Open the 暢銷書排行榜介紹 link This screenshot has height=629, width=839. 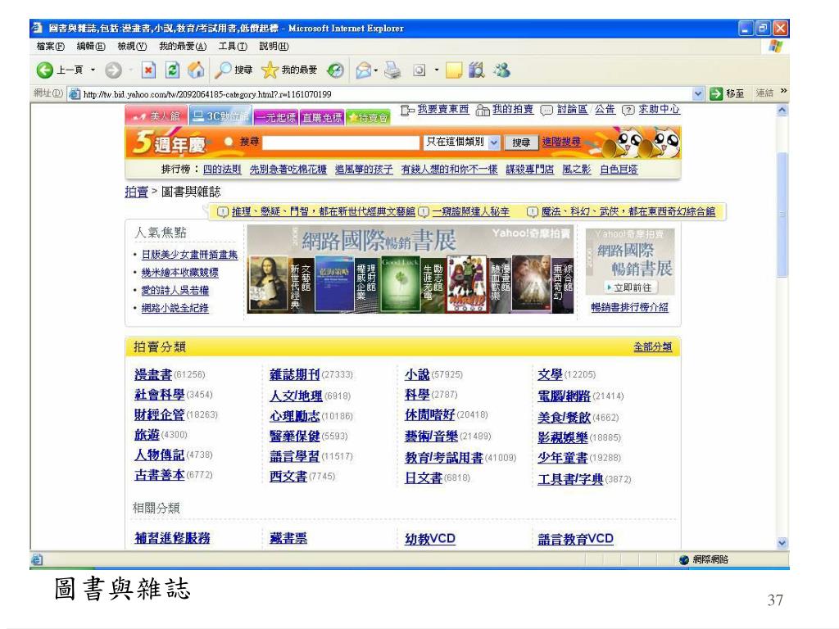click(630, 307)
